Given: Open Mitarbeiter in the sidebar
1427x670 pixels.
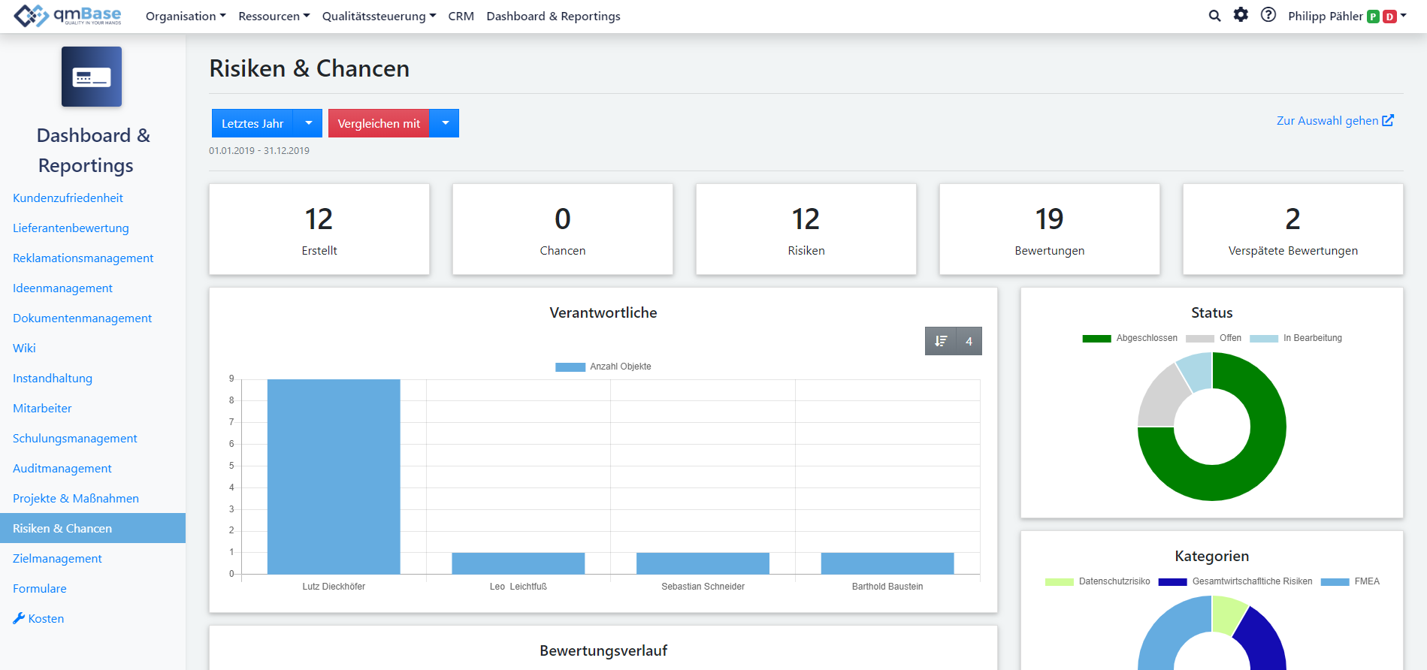Looking at the screenshot, I should [x=42, y=408].
